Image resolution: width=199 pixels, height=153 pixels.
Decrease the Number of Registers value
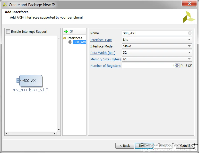(x=177, y=67)
